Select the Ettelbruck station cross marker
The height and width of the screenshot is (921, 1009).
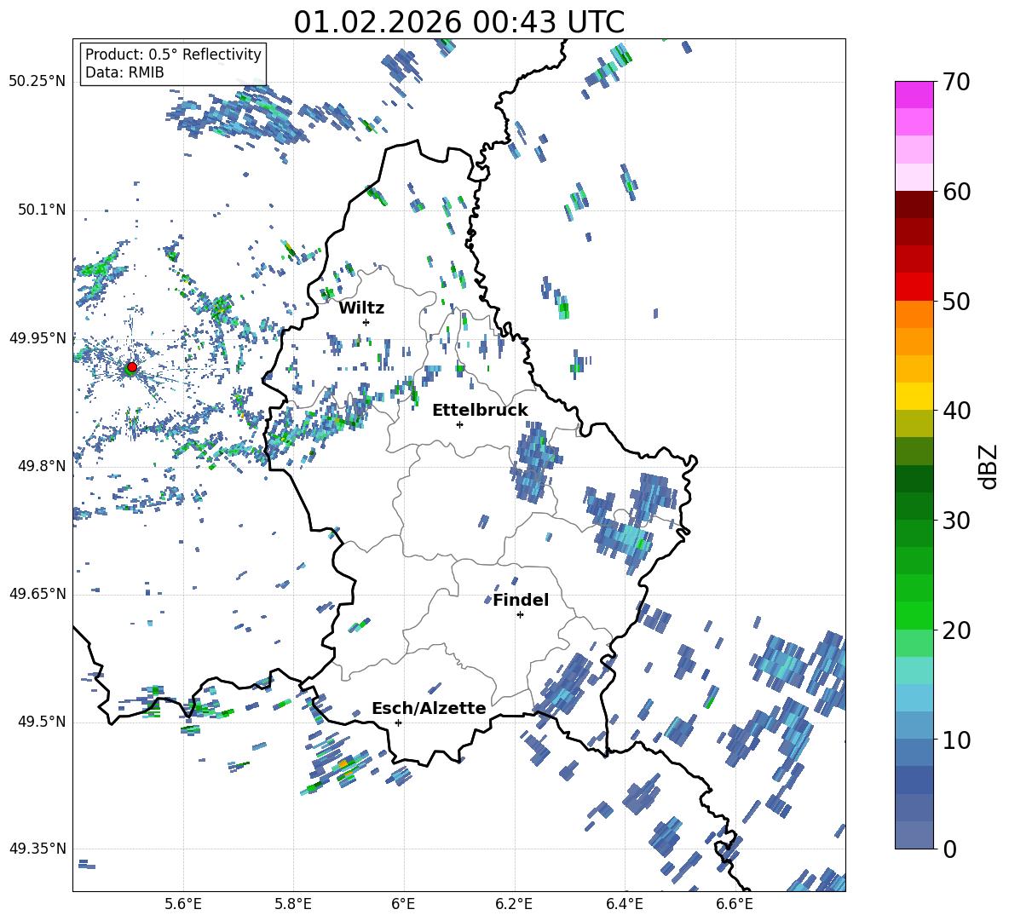[x=460, y=424]
